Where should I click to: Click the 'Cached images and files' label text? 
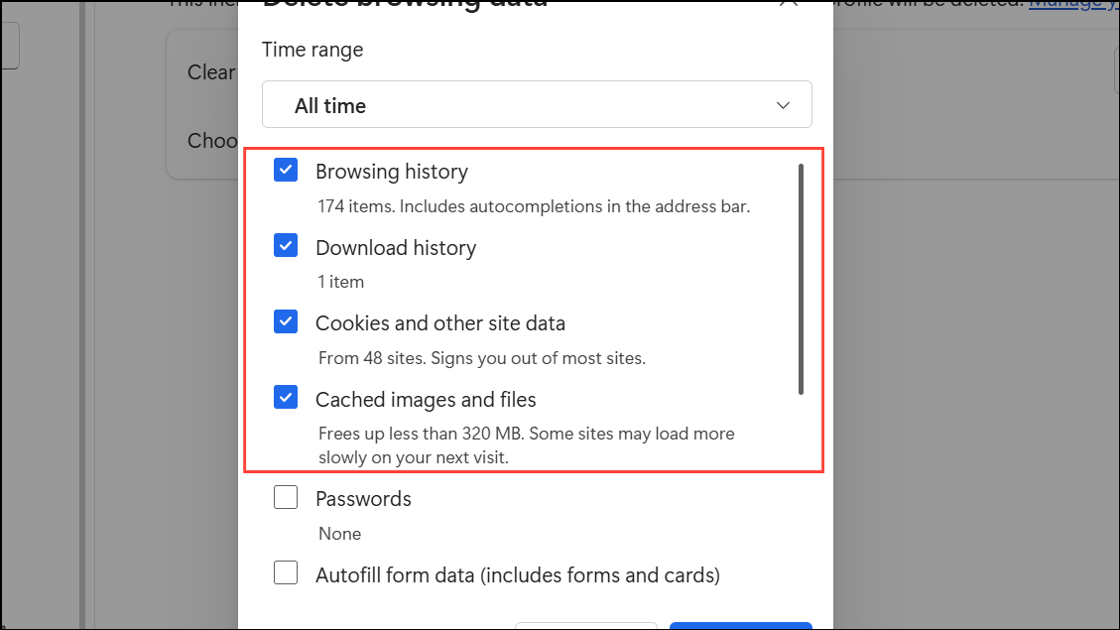[x=426, y=400]
